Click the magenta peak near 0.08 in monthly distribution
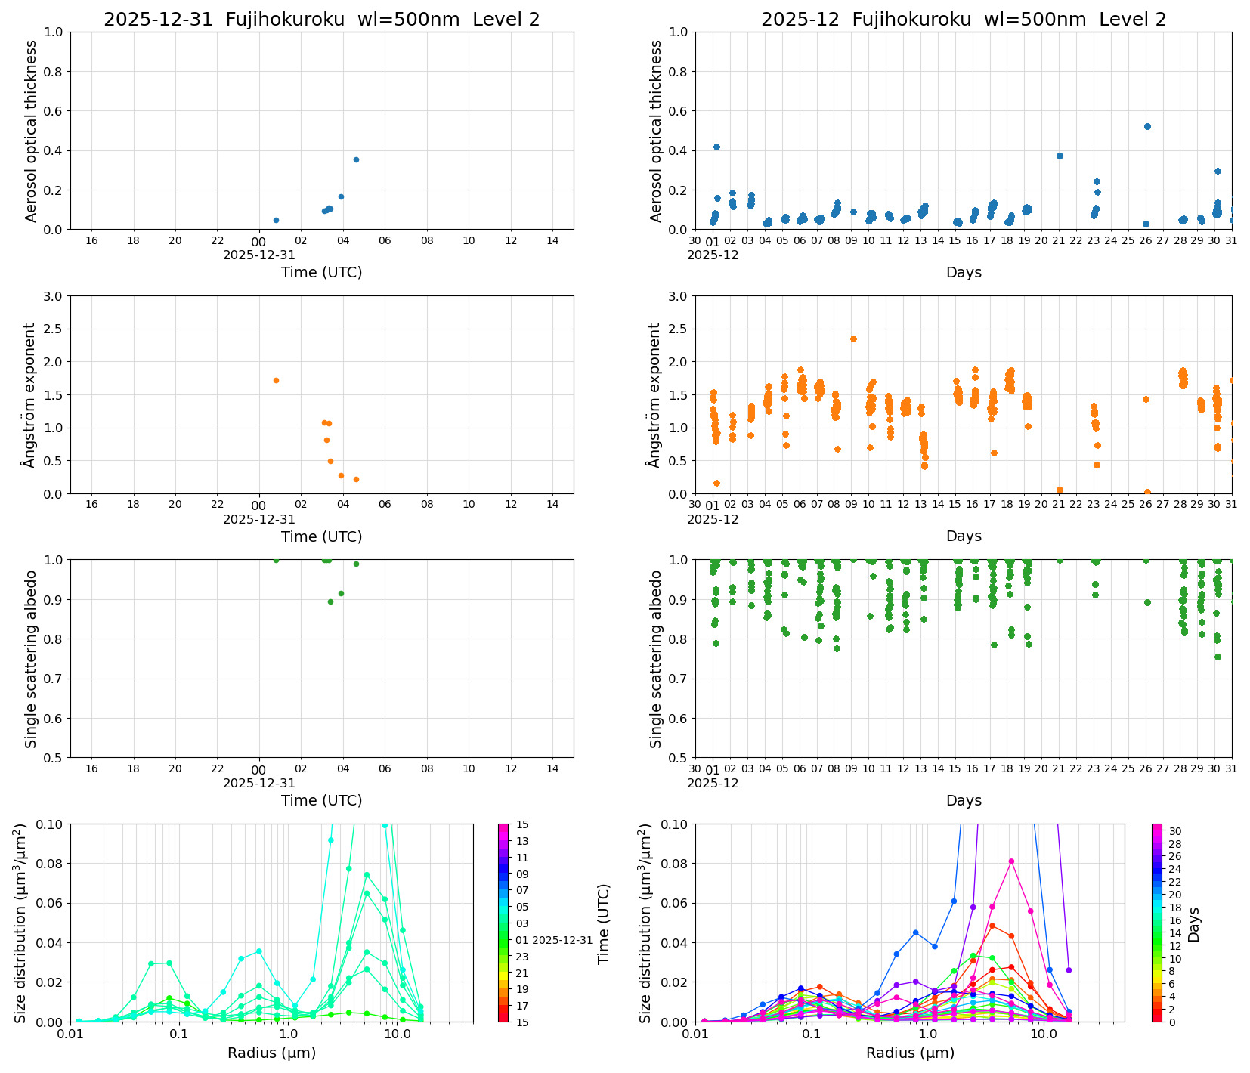 pyautogui.click(x=1011, y=861)
